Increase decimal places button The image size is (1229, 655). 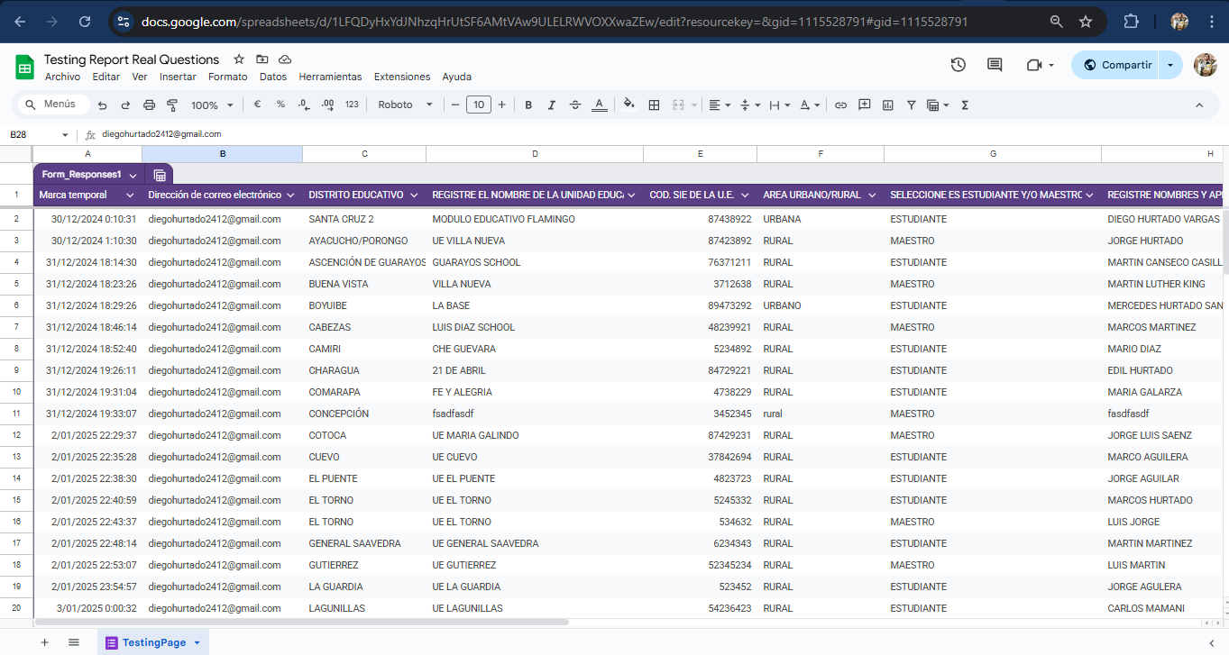pos(328,105)
